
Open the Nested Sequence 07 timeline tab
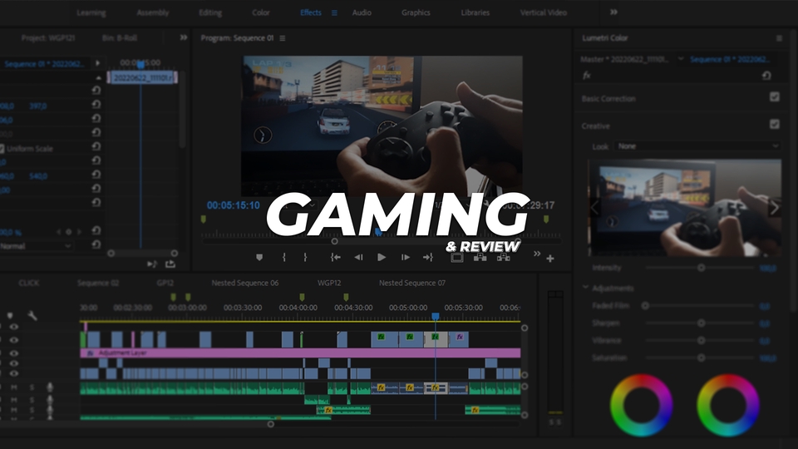[411, 283]
